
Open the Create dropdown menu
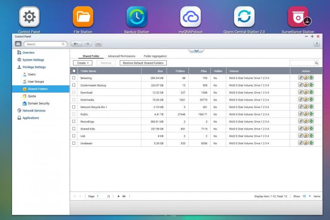(x=82, y=63)
